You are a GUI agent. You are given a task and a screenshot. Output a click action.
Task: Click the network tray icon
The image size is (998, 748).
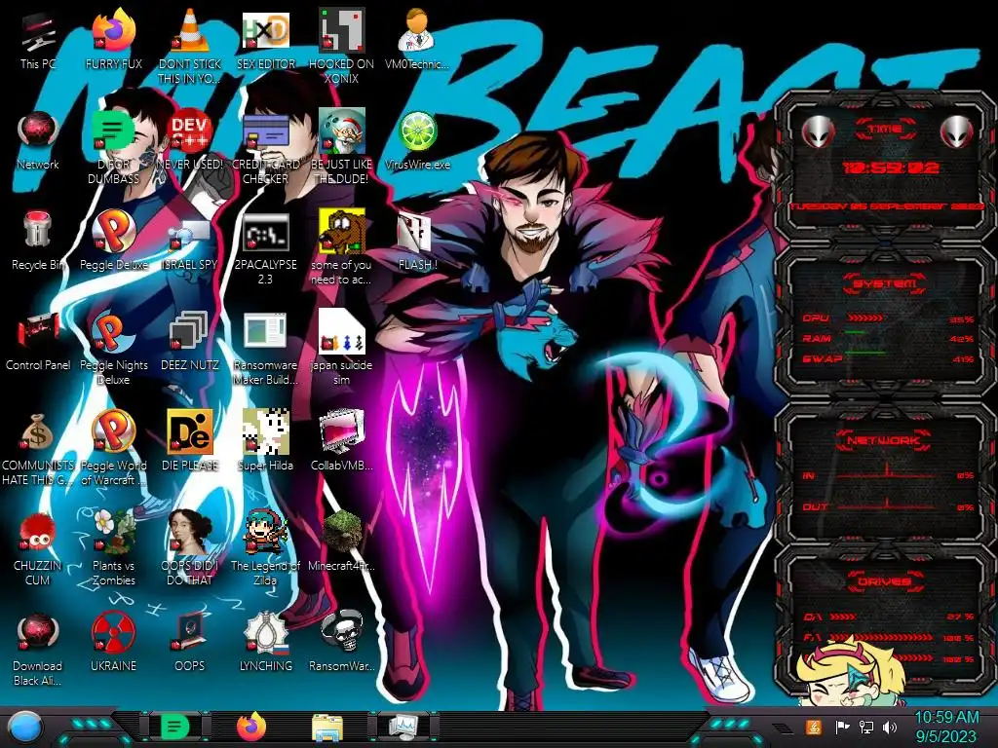pos(866,727)
